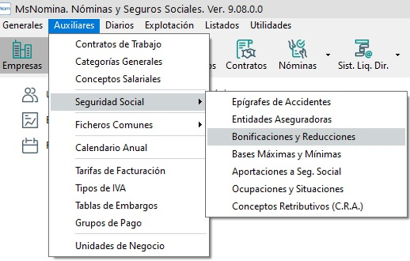Viewport: 410px width, 261px height.
Task: Click the calendar sidebar icon
Action: coord(30,145)
